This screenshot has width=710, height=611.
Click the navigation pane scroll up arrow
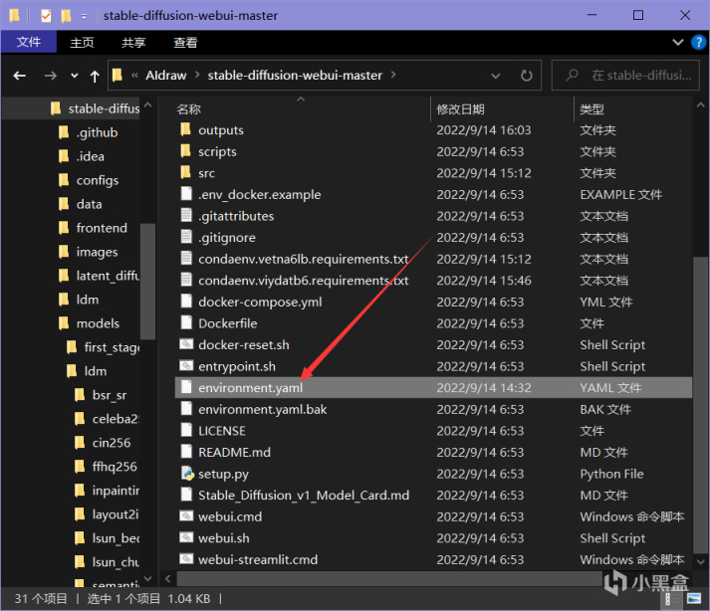coord(147,105)
